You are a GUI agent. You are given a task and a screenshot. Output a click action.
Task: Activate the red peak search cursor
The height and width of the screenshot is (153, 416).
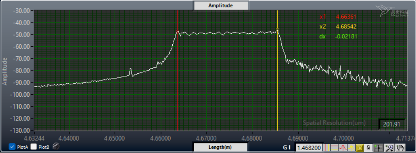point(343,148)
